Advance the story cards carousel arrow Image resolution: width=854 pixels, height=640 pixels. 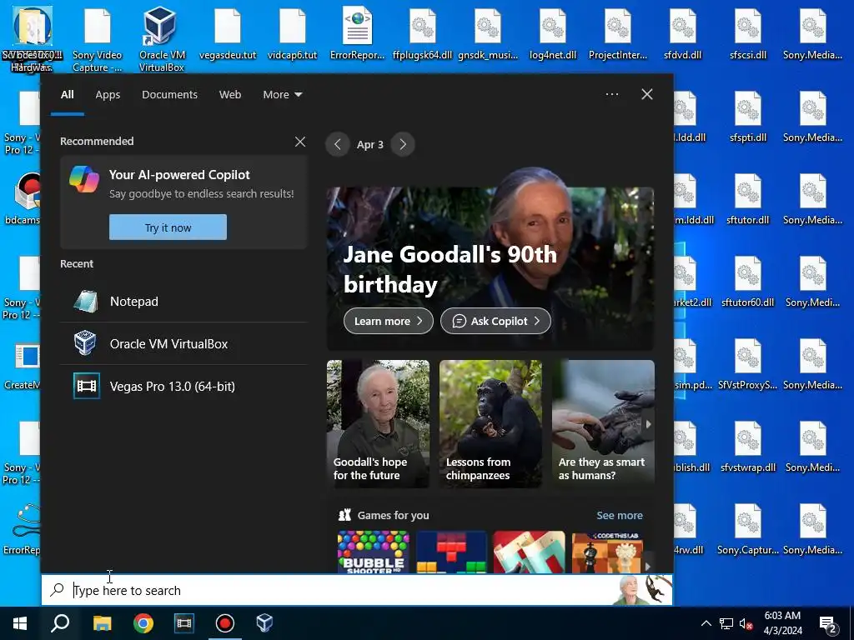(648, 424)
